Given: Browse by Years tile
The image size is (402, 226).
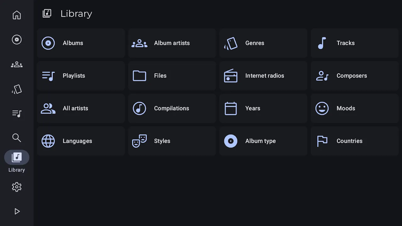Looking at the screenshot, I should (x=263, y=108).
